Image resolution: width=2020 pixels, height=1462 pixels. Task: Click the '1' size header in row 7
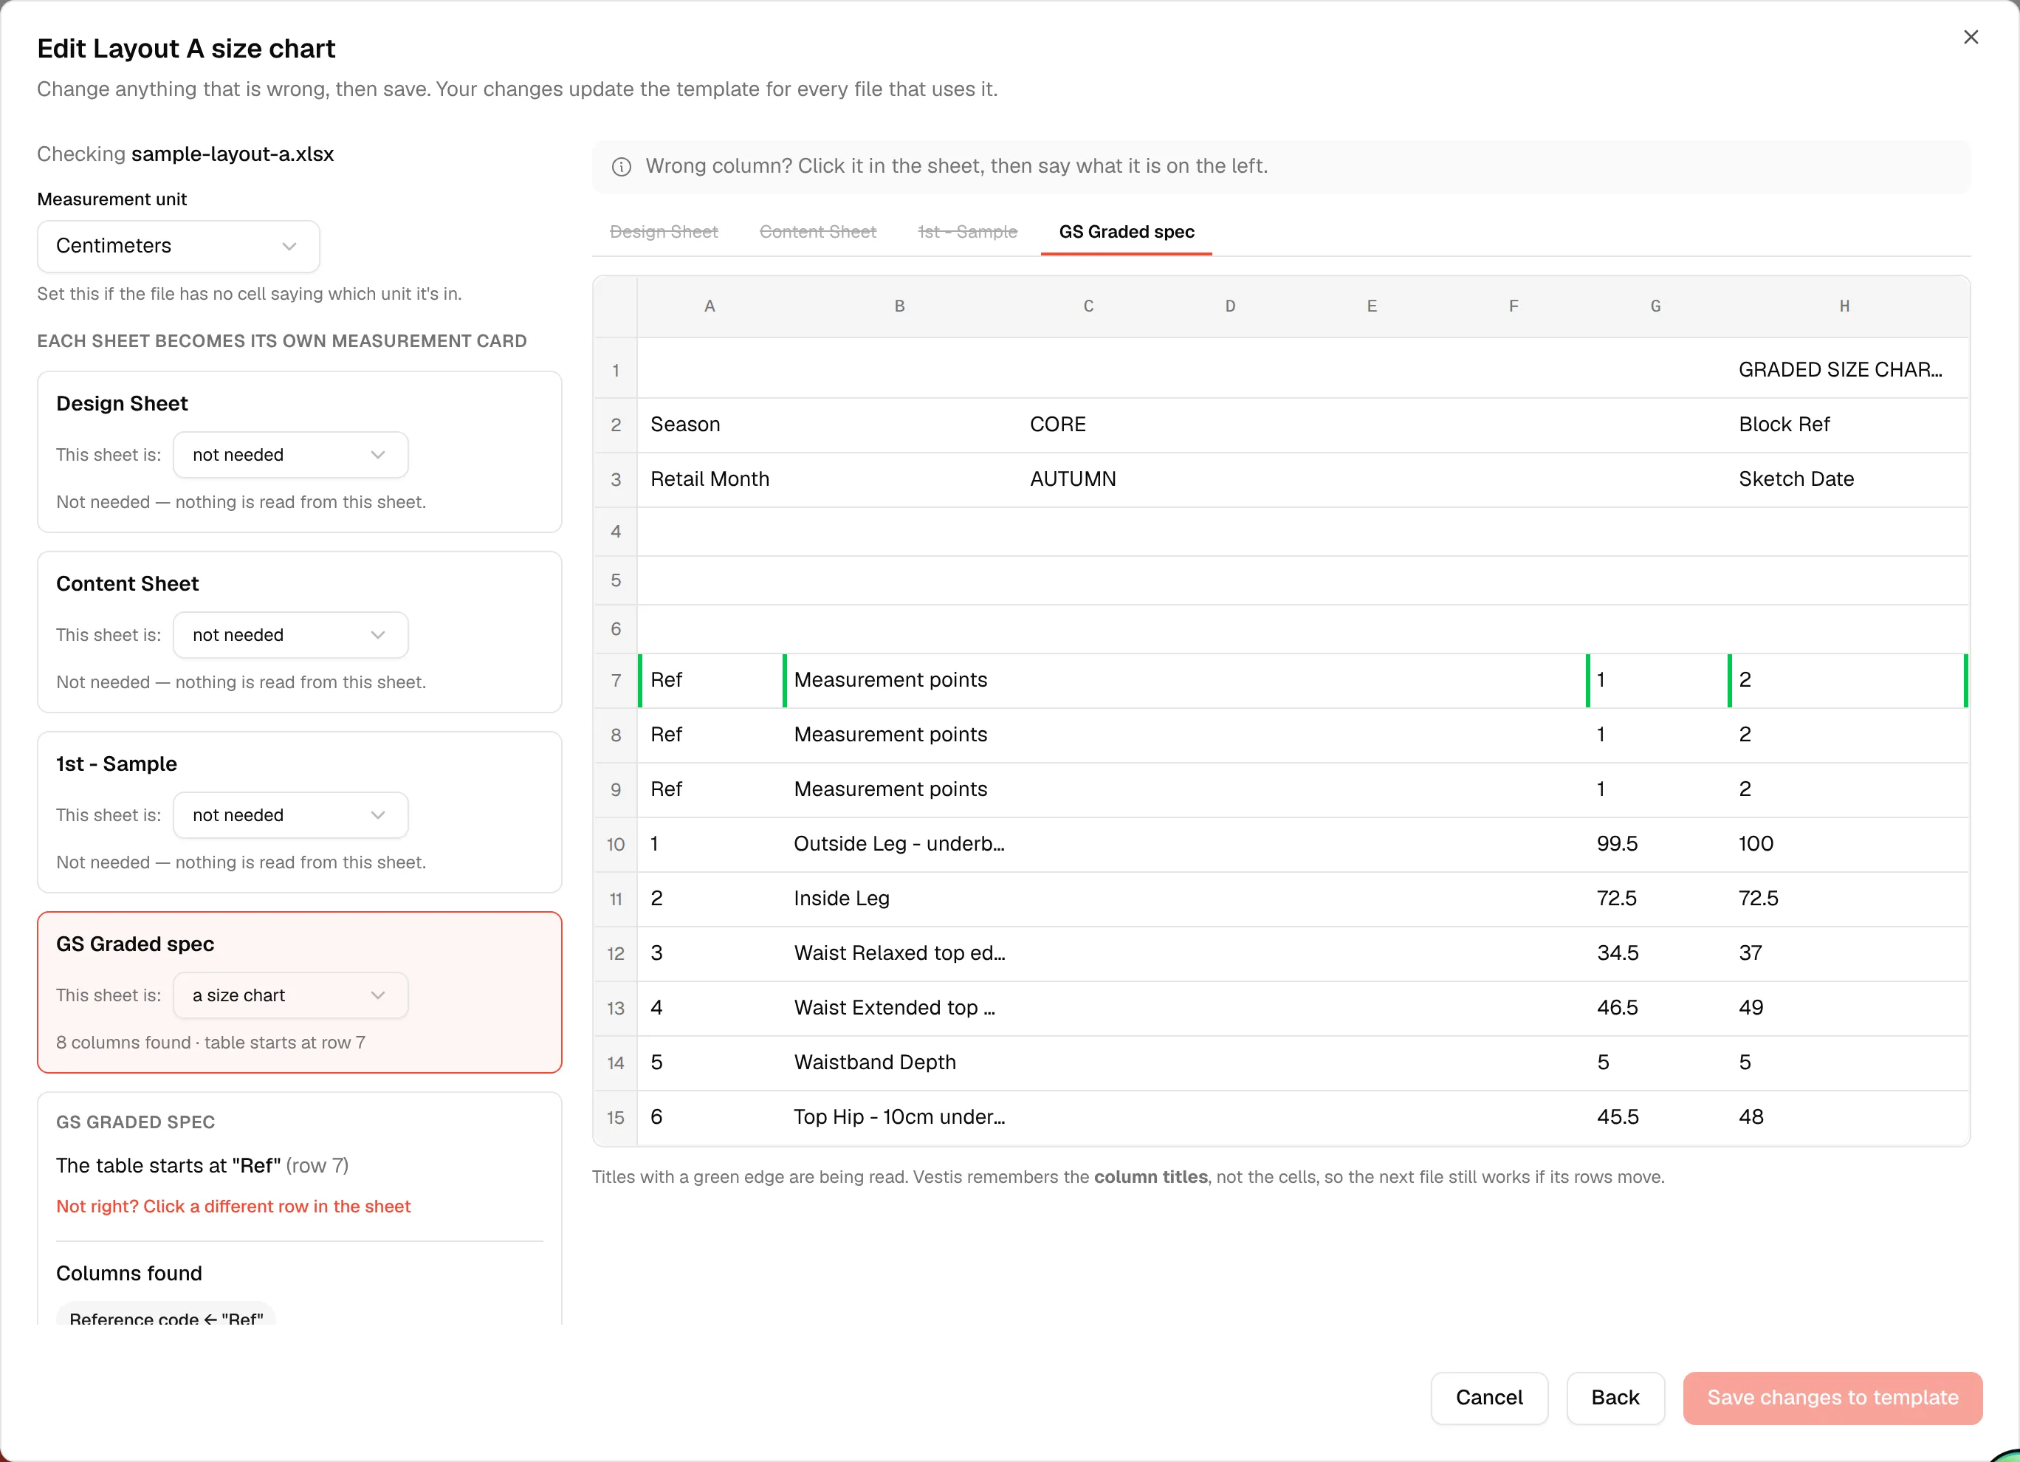pyautogui.click(x=1656, y=681)
